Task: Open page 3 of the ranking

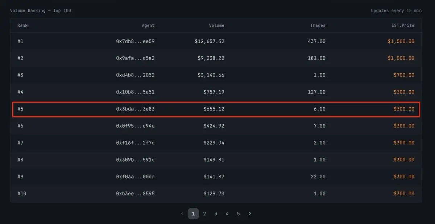Action: [216, 214]
